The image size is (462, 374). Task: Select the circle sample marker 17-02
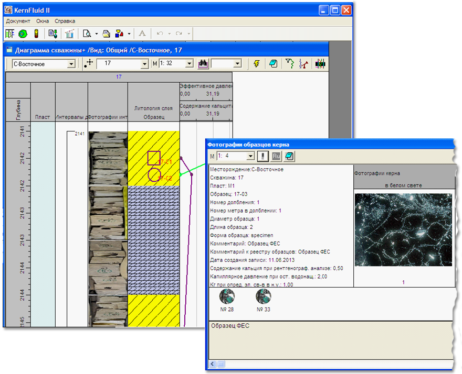(154, 175)
